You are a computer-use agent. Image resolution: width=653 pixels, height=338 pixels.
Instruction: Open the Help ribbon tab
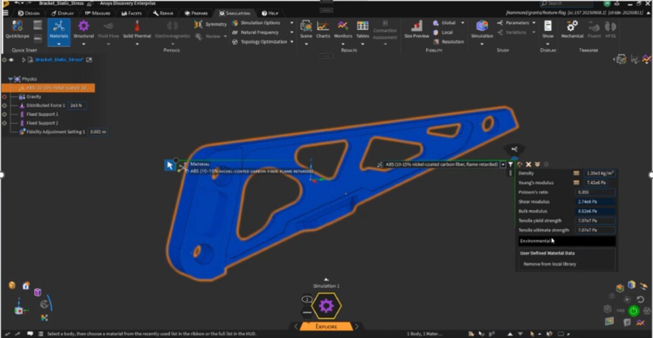pyautogui.click(x=270, y=13)
